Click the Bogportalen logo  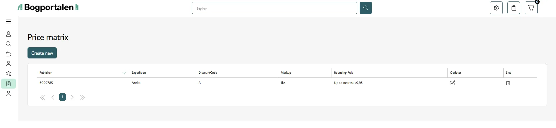coord(48,7)
